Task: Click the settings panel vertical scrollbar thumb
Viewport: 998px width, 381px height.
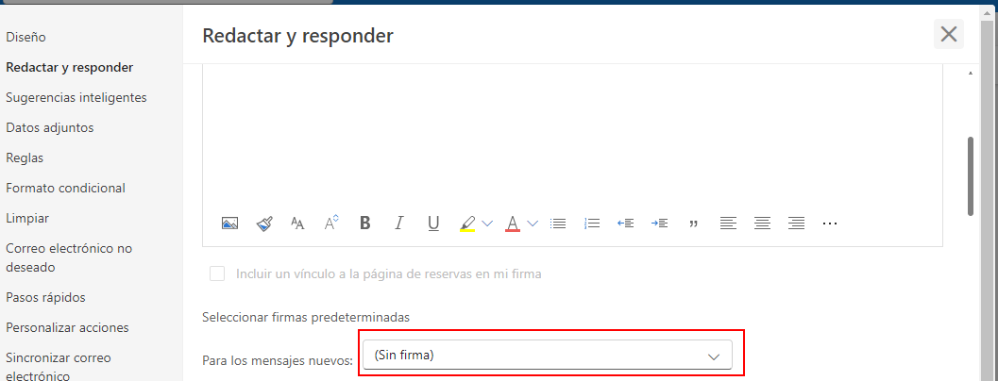Action: coord(971,176)
